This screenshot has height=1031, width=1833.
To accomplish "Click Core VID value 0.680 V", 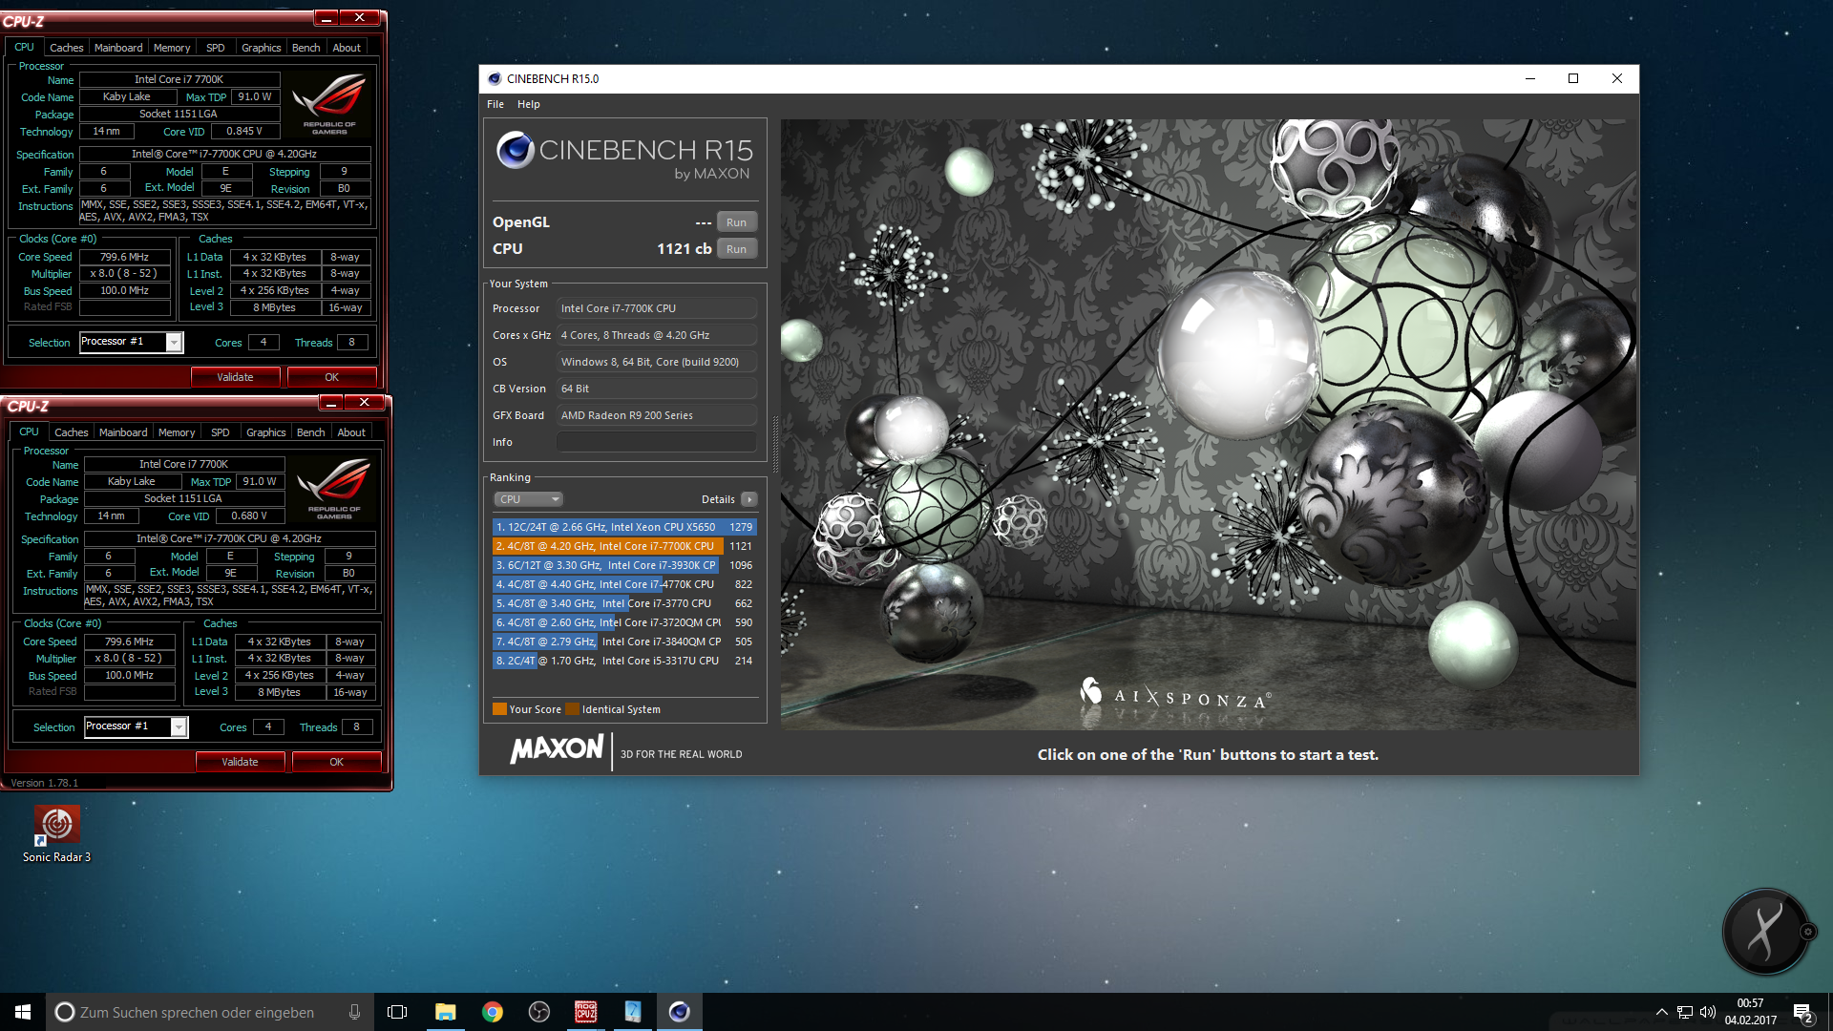I will pyautogui.click(x=249, y=516).
